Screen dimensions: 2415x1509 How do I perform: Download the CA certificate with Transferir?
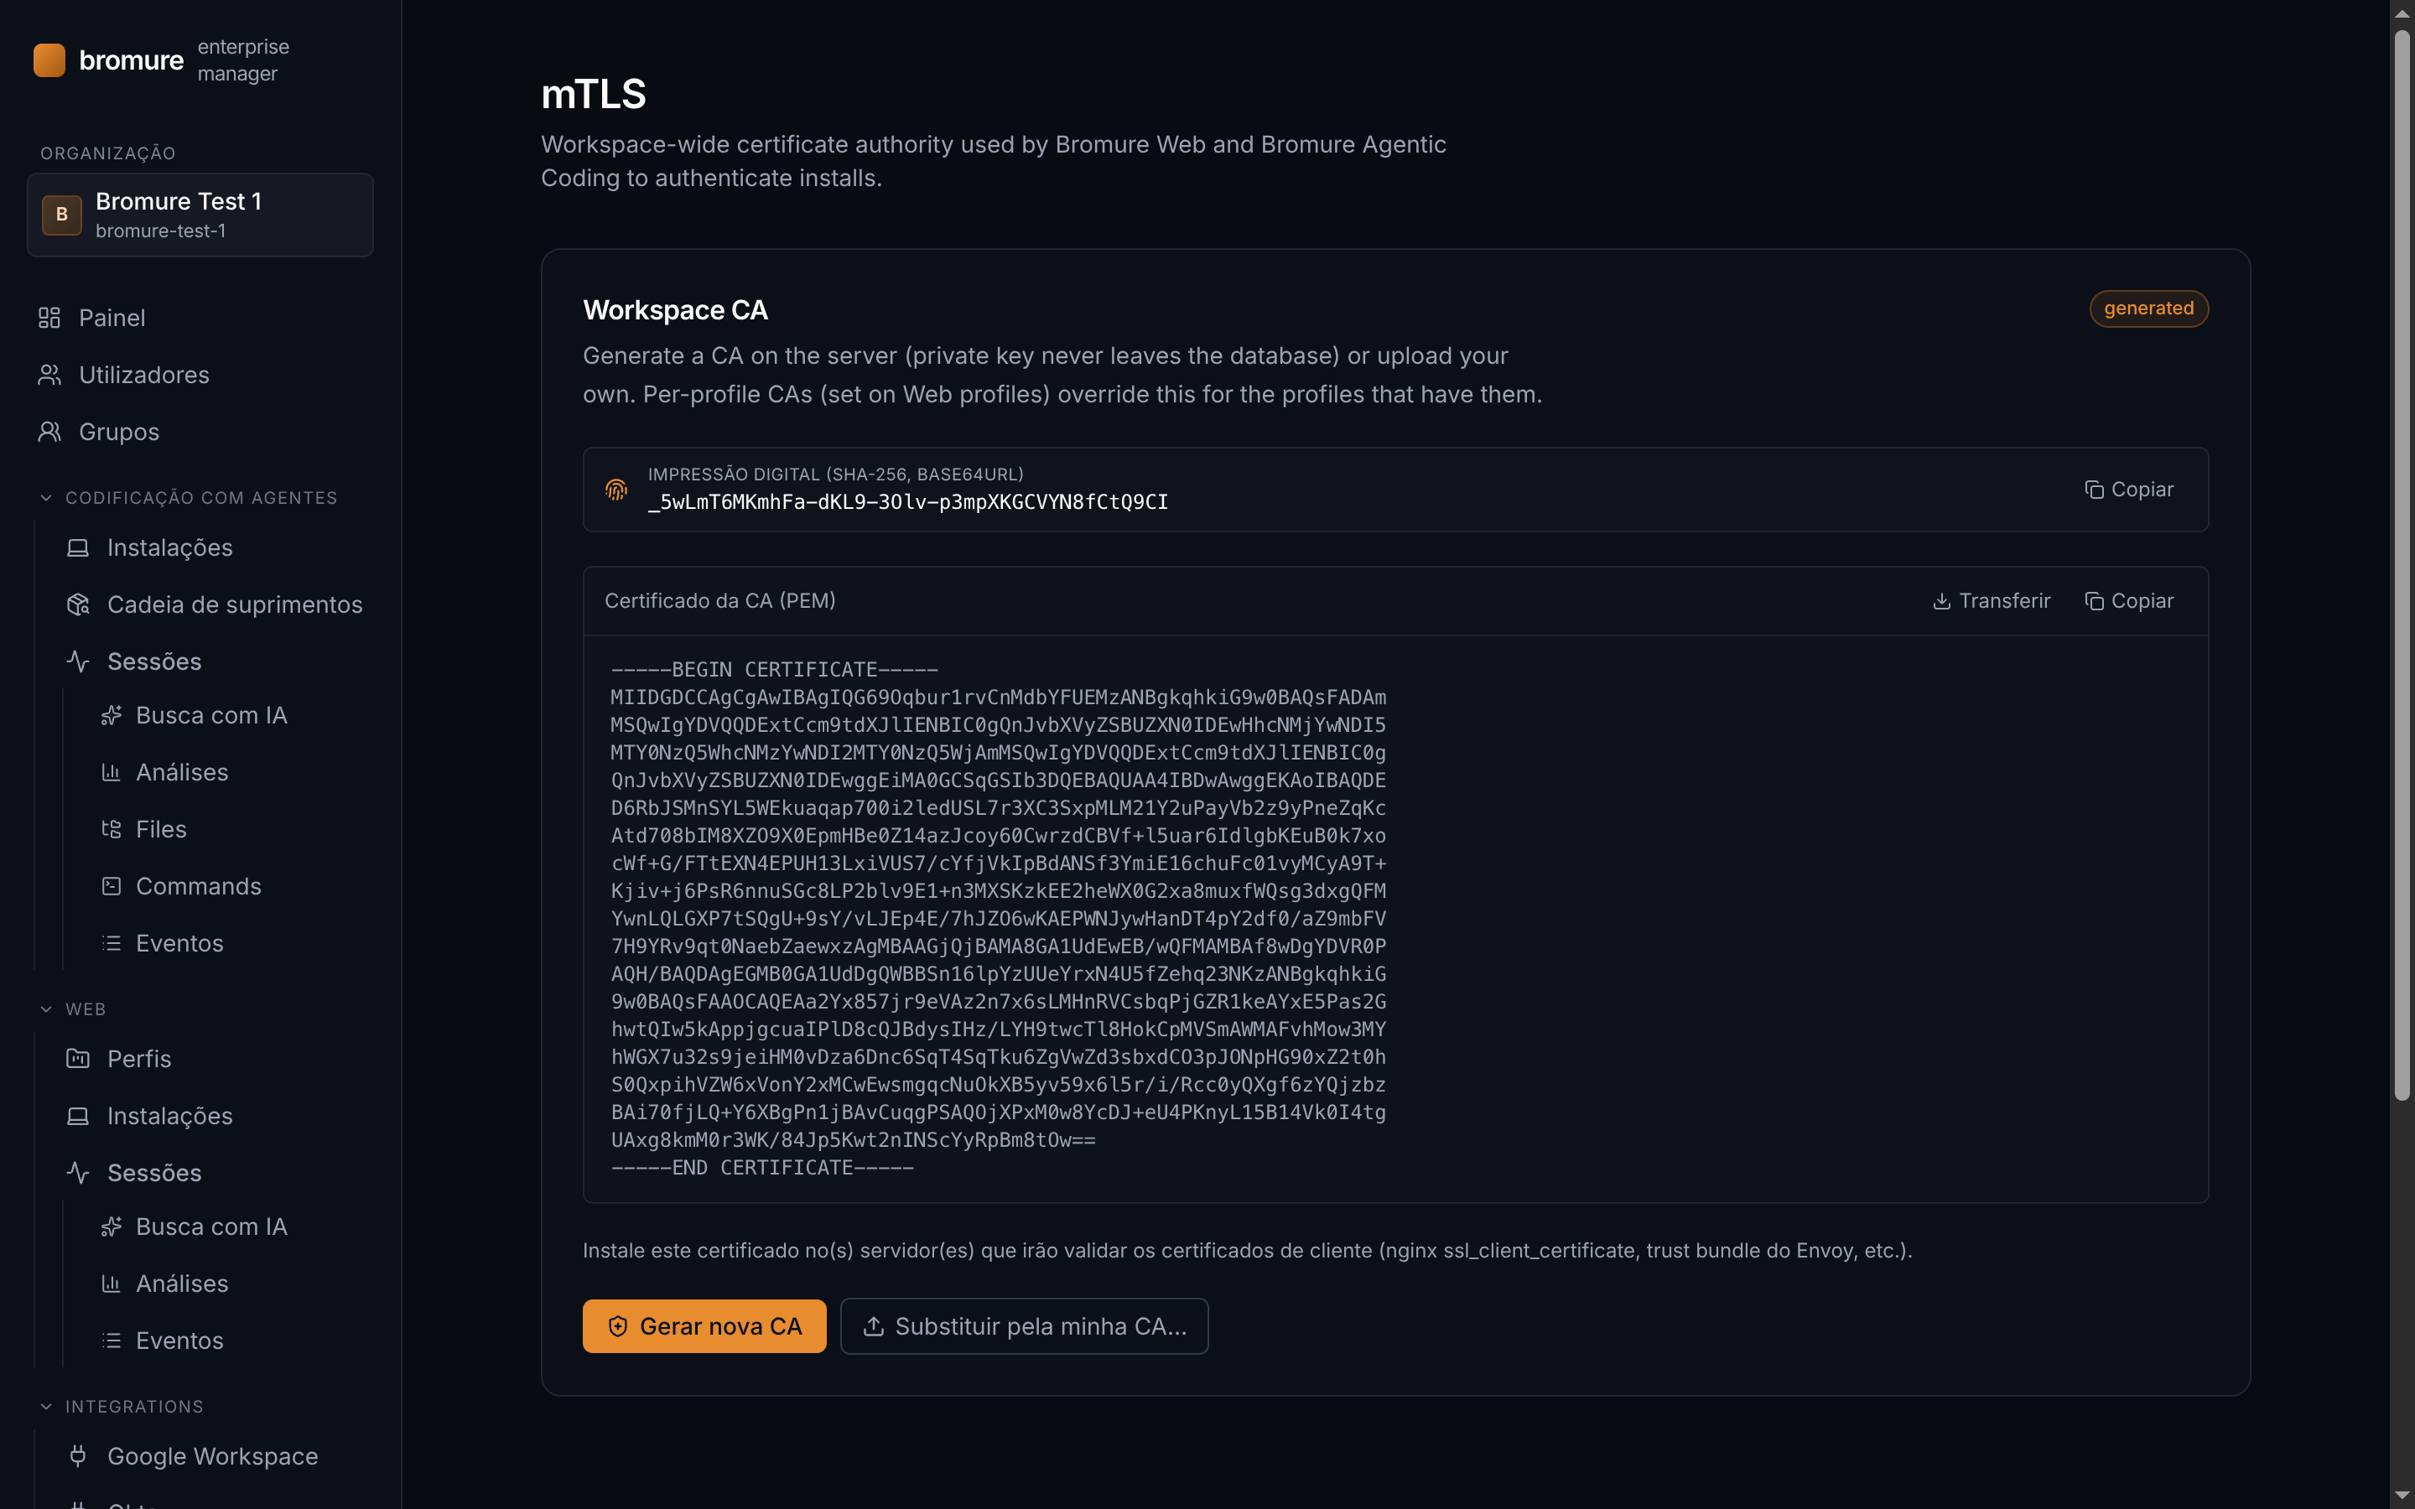click(x=1991, y=599)
